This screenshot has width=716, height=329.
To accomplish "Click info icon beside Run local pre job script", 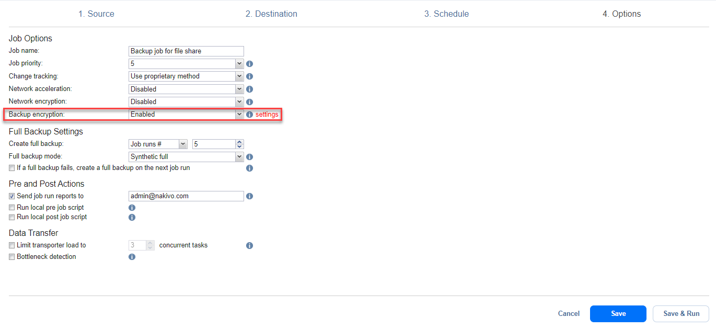I will pos(132,208).
